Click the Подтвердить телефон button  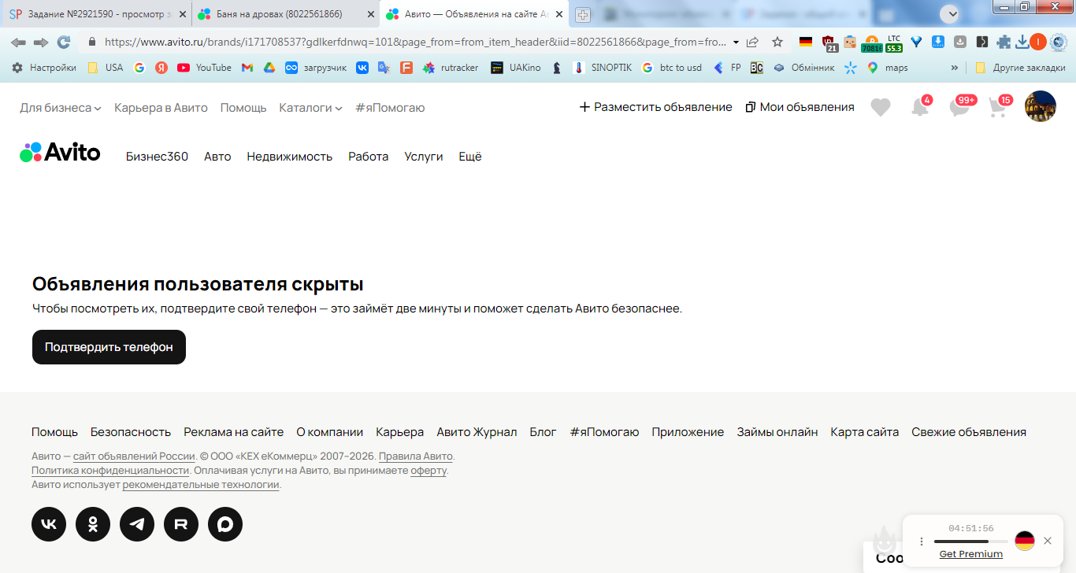pyautogui.click(x=109, y=347)
